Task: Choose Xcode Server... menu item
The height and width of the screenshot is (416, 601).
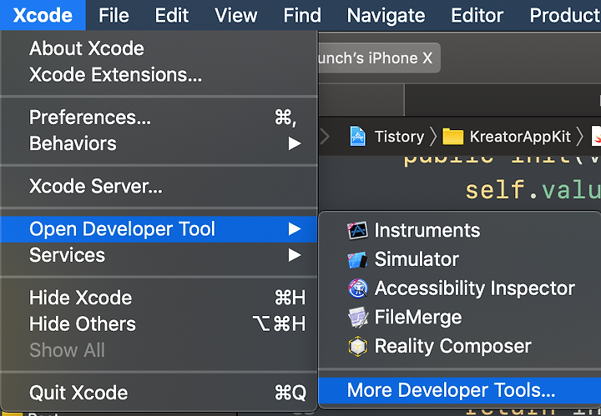Action: pos(159,186)
